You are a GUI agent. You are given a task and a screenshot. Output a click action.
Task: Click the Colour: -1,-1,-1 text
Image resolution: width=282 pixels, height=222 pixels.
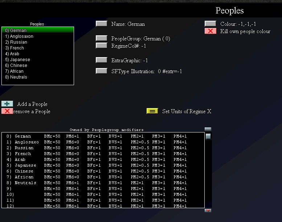point(238,24)
